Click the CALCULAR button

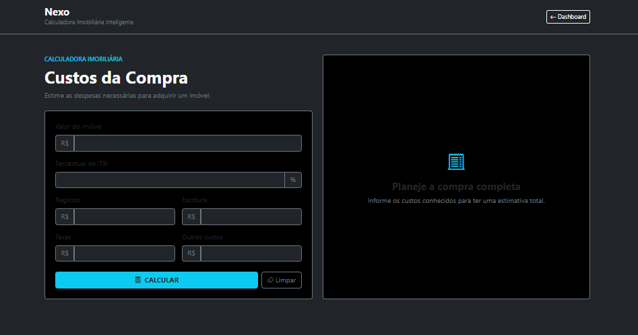(157, 280)
